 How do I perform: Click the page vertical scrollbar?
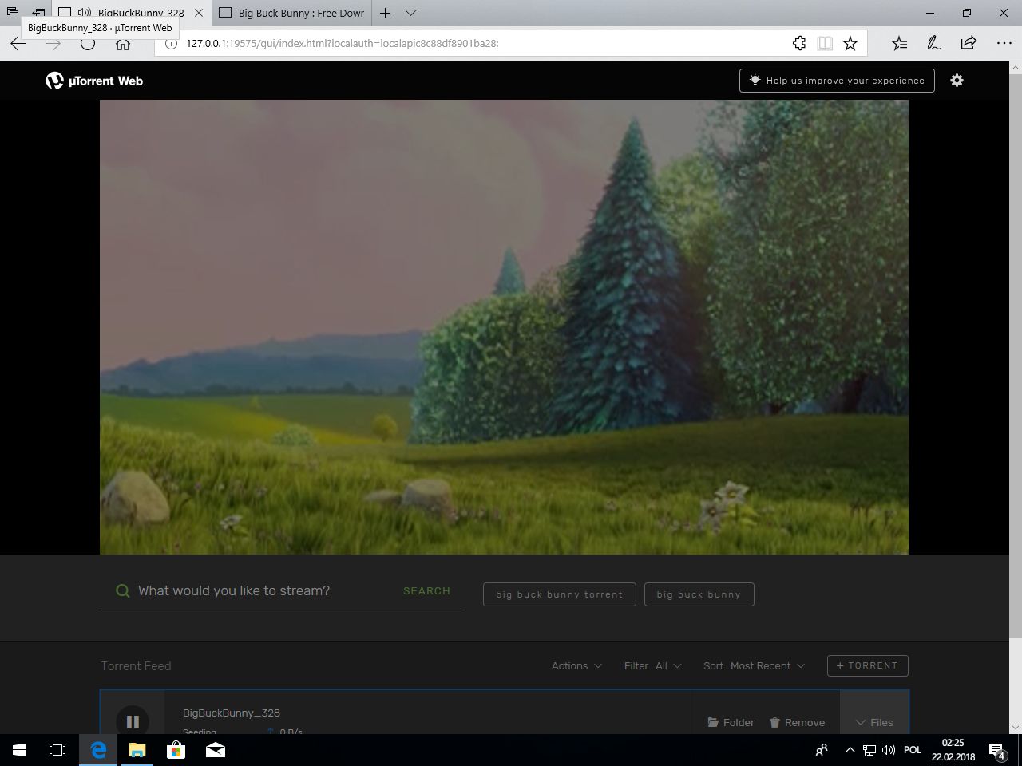point(1015,357)
